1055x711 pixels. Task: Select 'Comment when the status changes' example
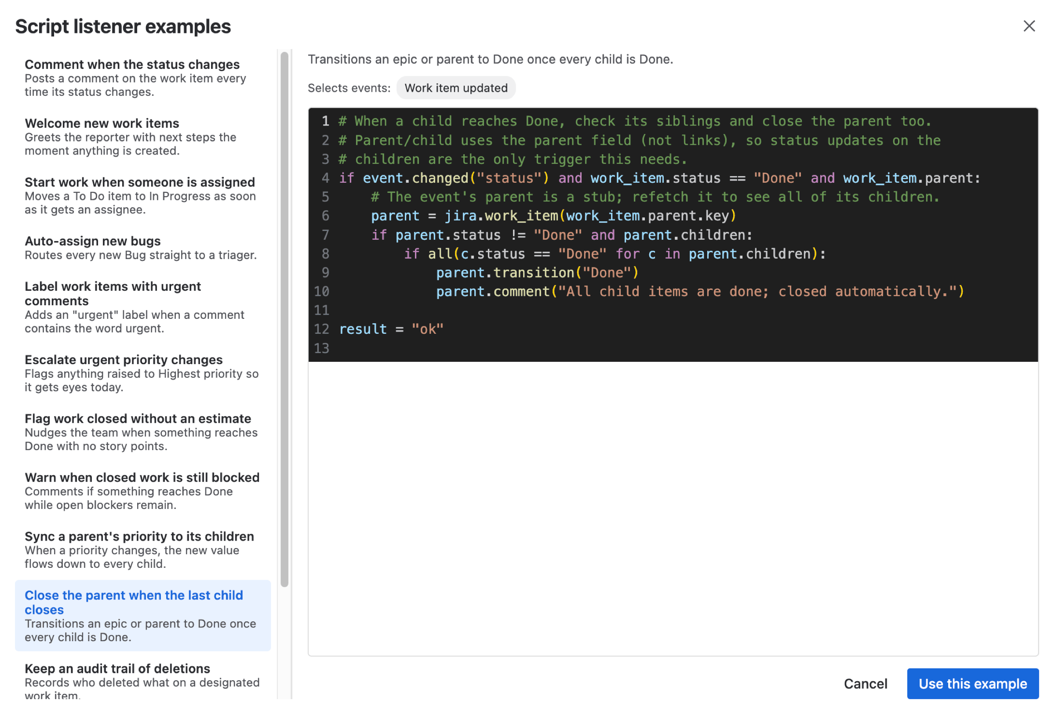point(143,78)
